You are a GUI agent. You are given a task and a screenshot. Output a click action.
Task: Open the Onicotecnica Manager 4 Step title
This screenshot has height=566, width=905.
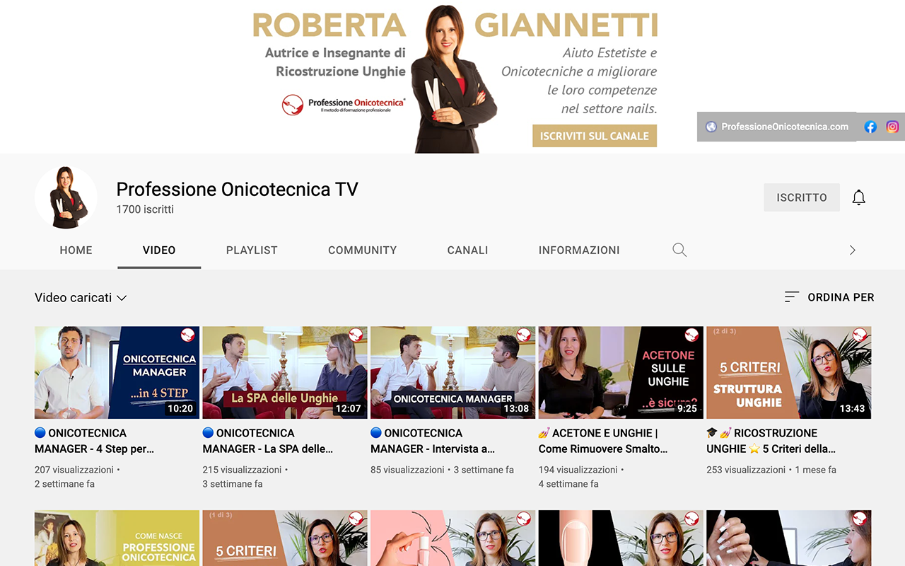(95, 441)
